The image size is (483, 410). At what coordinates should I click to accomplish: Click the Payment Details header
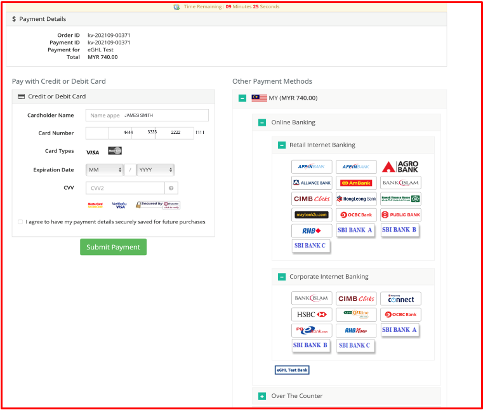tap(227, 19)
